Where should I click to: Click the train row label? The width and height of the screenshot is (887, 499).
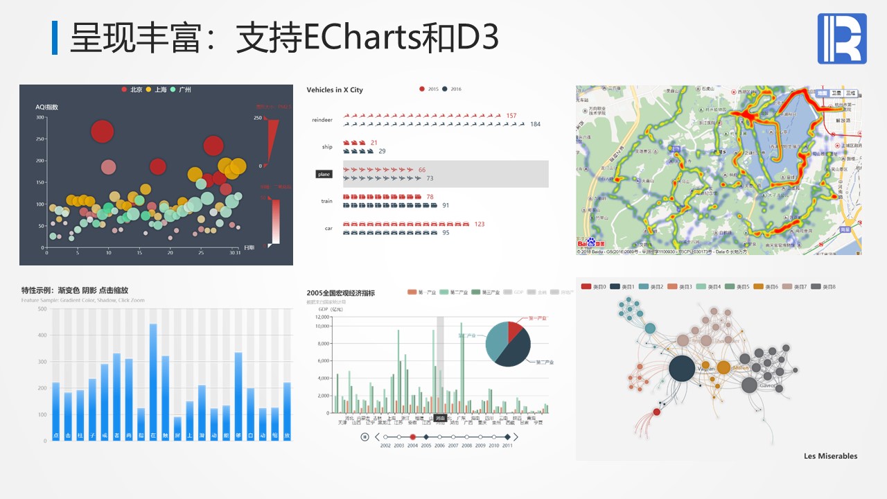point(326,201)
